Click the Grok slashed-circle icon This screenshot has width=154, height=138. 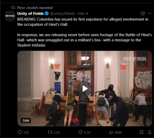pyautogui.click(x=143, y=13)
